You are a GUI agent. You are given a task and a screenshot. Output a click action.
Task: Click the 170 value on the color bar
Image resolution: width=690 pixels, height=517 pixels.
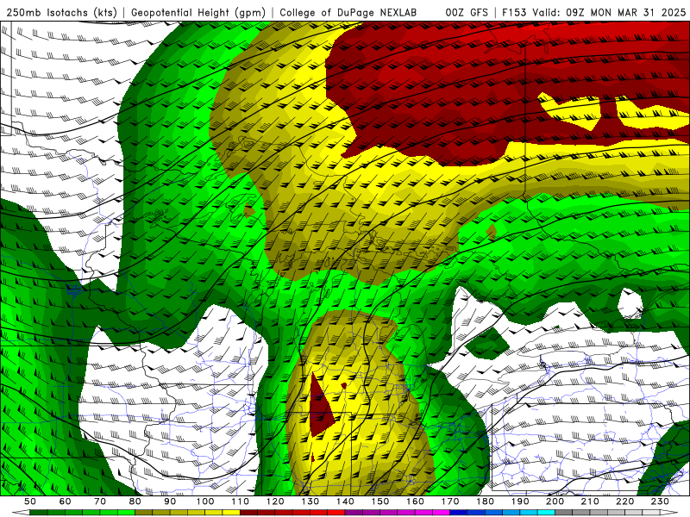tap(450, 501)
